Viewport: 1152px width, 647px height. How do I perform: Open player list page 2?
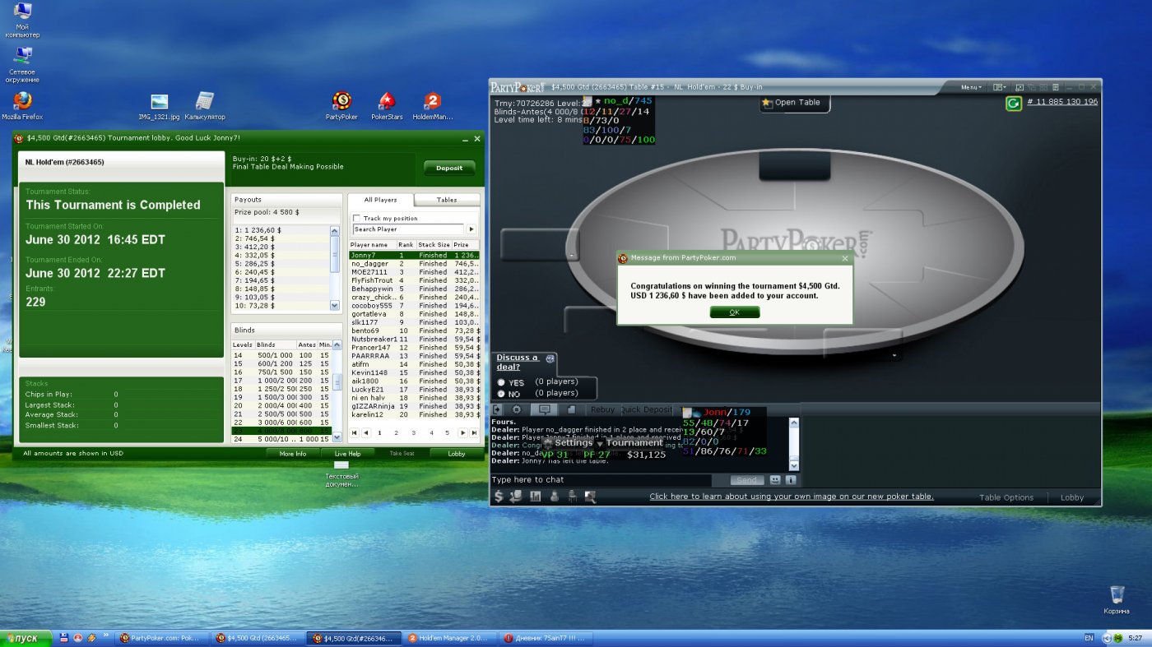(396, 432)
